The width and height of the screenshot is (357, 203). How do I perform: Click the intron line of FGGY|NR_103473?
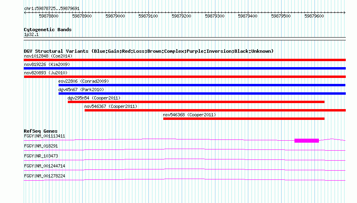click(x=185, y=160)
